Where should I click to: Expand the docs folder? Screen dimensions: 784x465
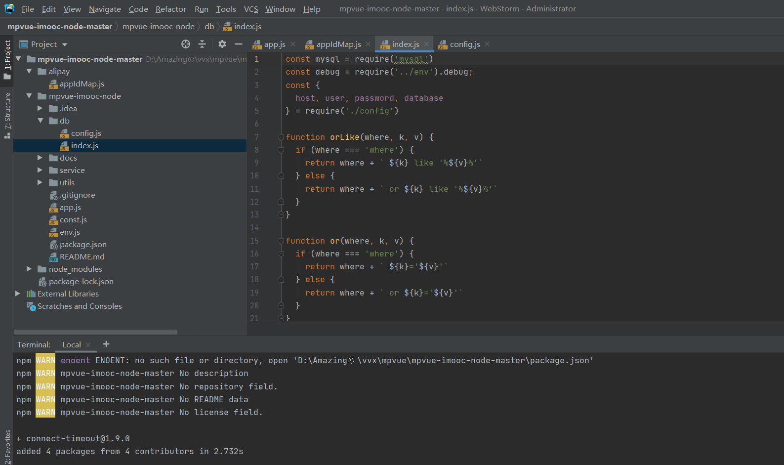[40, 158]
